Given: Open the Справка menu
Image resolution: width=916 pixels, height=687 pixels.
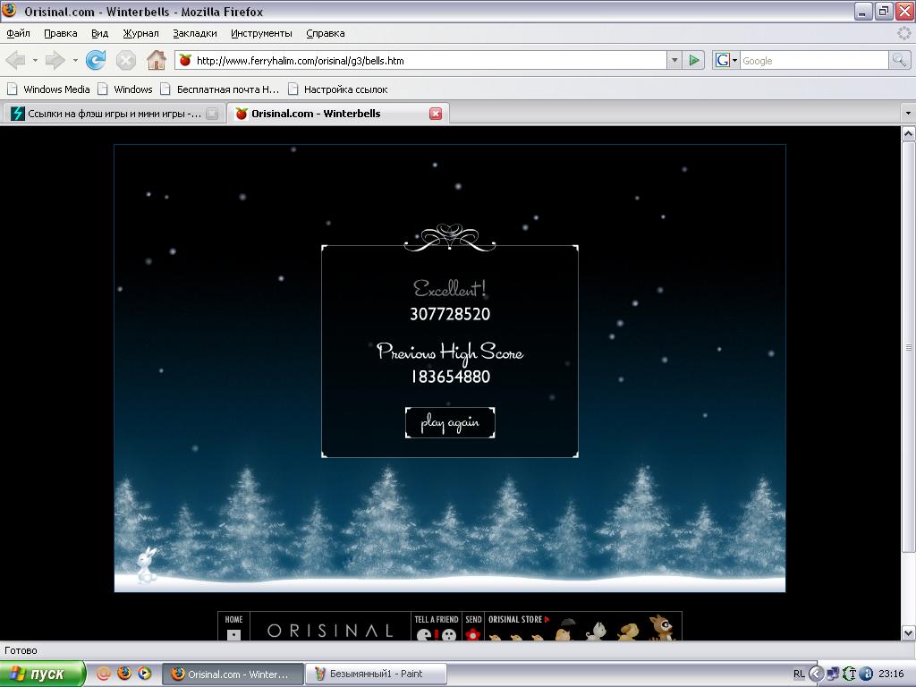Looking at the screenshot, I should 326,33.
